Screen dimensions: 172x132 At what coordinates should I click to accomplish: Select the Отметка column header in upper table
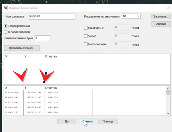(x=51, y=56)
